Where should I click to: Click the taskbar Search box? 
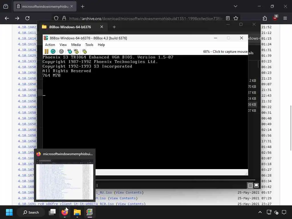point(31,212)
